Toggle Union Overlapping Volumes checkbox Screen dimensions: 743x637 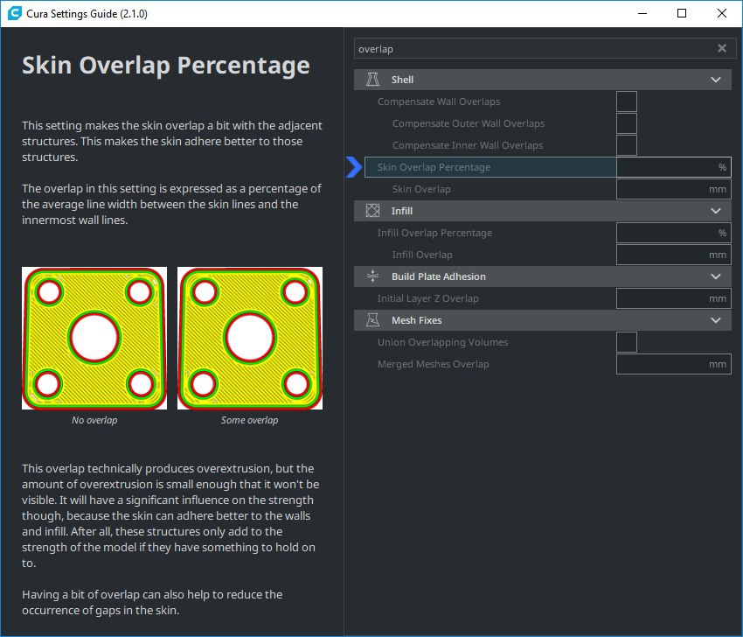627,342
